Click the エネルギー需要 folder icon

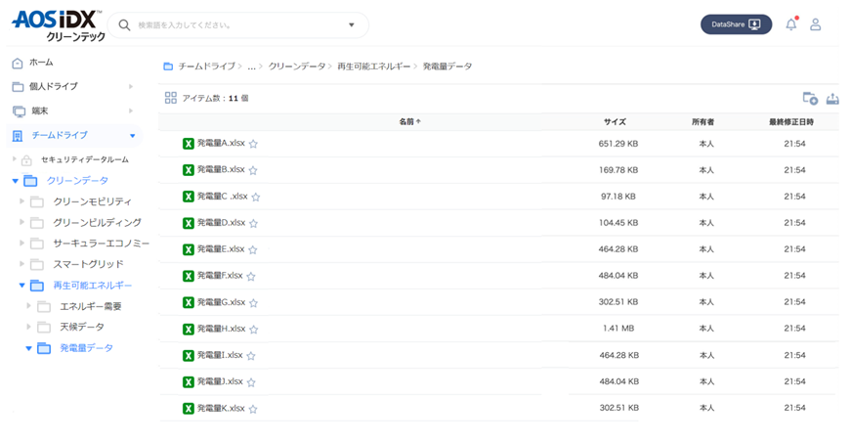tap(44, 306)
